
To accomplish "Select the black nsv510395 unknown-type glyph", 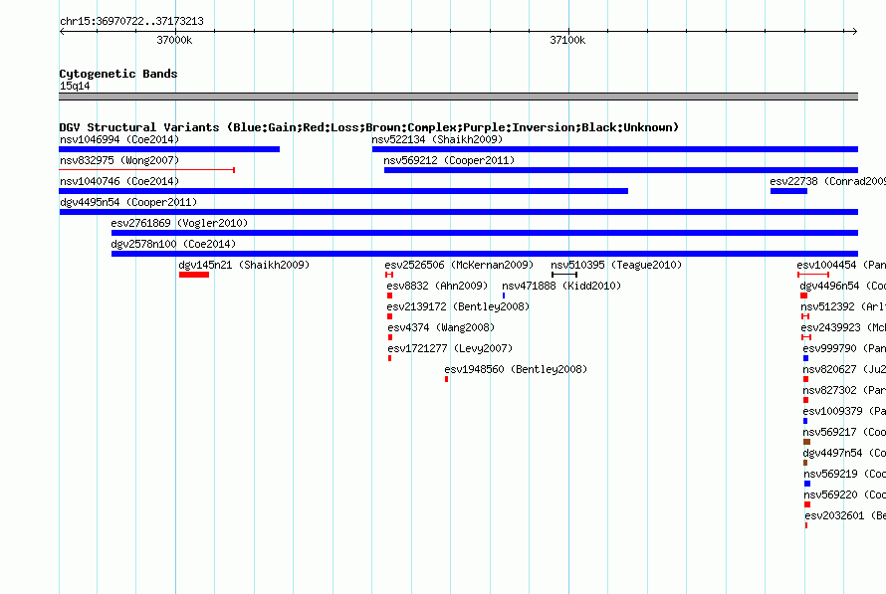I will [x=564, y=275].
